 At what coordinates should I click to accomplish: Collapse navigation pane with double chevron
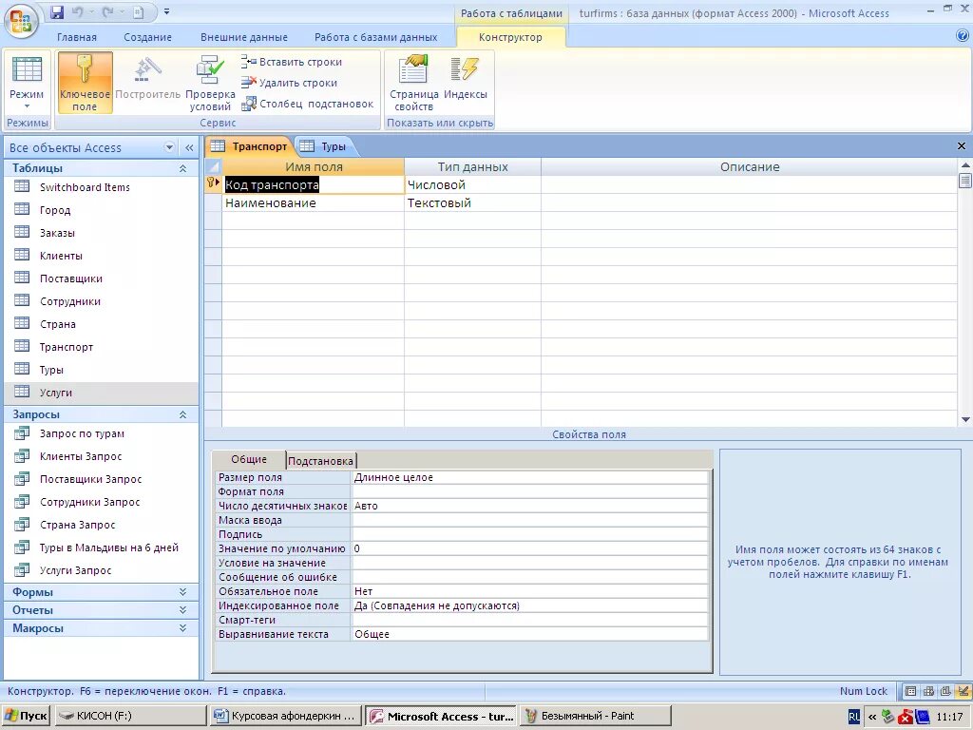(189, 147)
